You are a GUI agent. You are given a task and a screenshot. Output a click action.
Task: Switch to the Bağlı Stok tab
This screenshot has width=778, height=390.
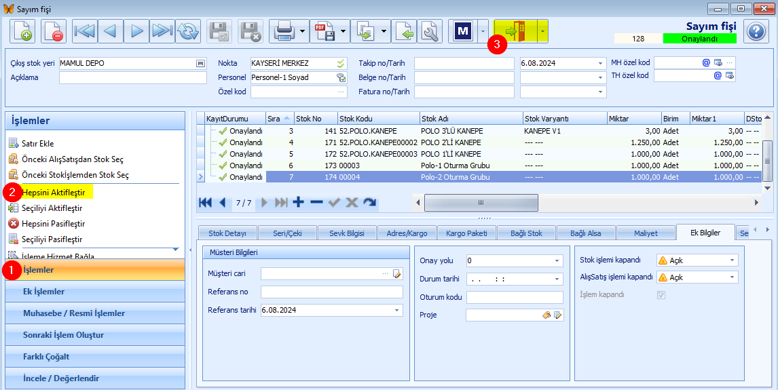pyautogui.click(x=526, y=233)
